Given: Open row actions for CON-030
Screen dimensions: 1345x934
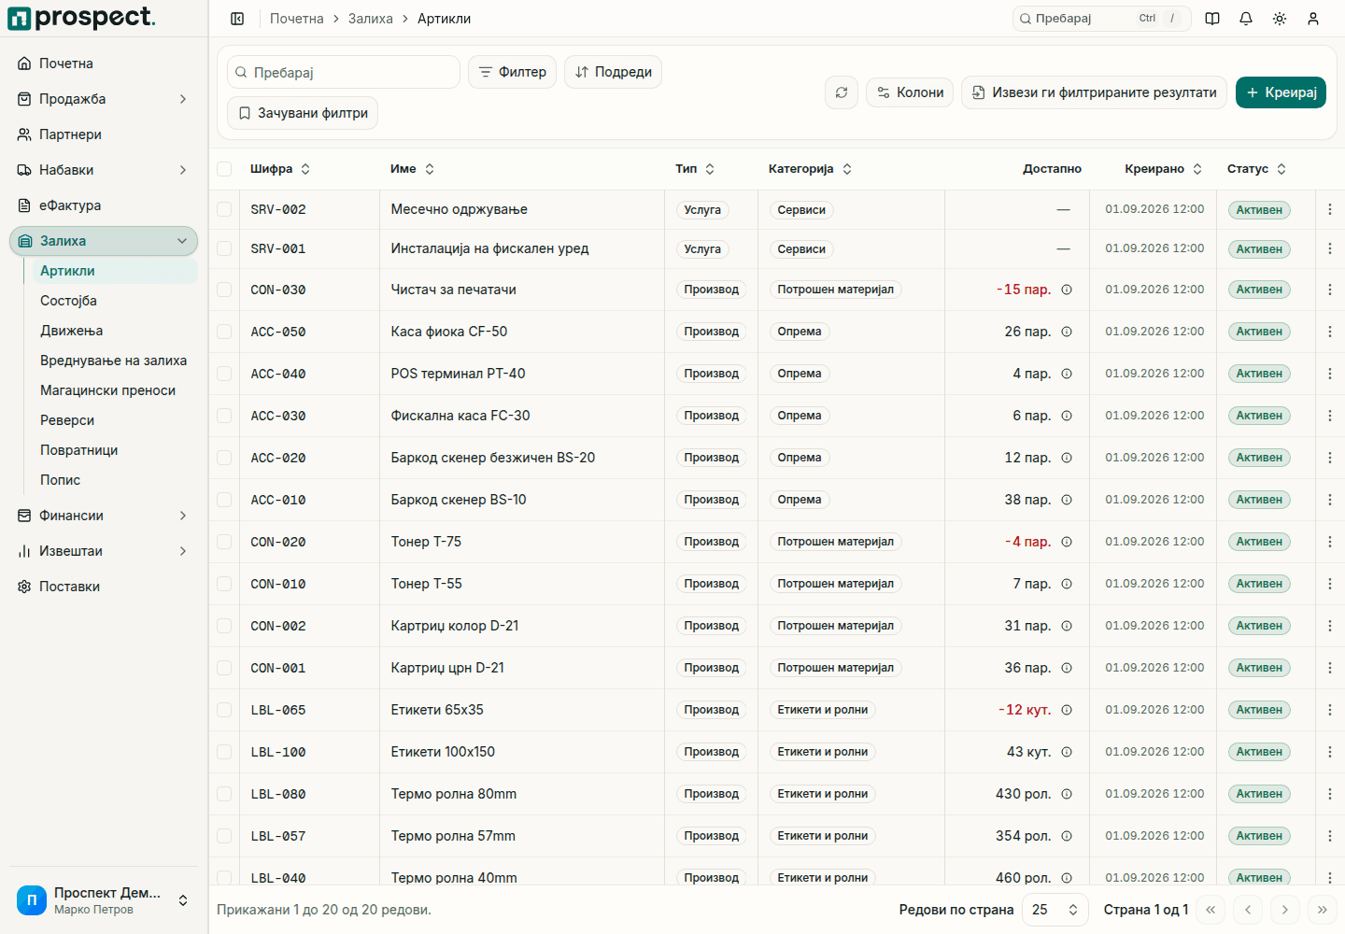Looking at the screenshot, I should click(1330, 290).
